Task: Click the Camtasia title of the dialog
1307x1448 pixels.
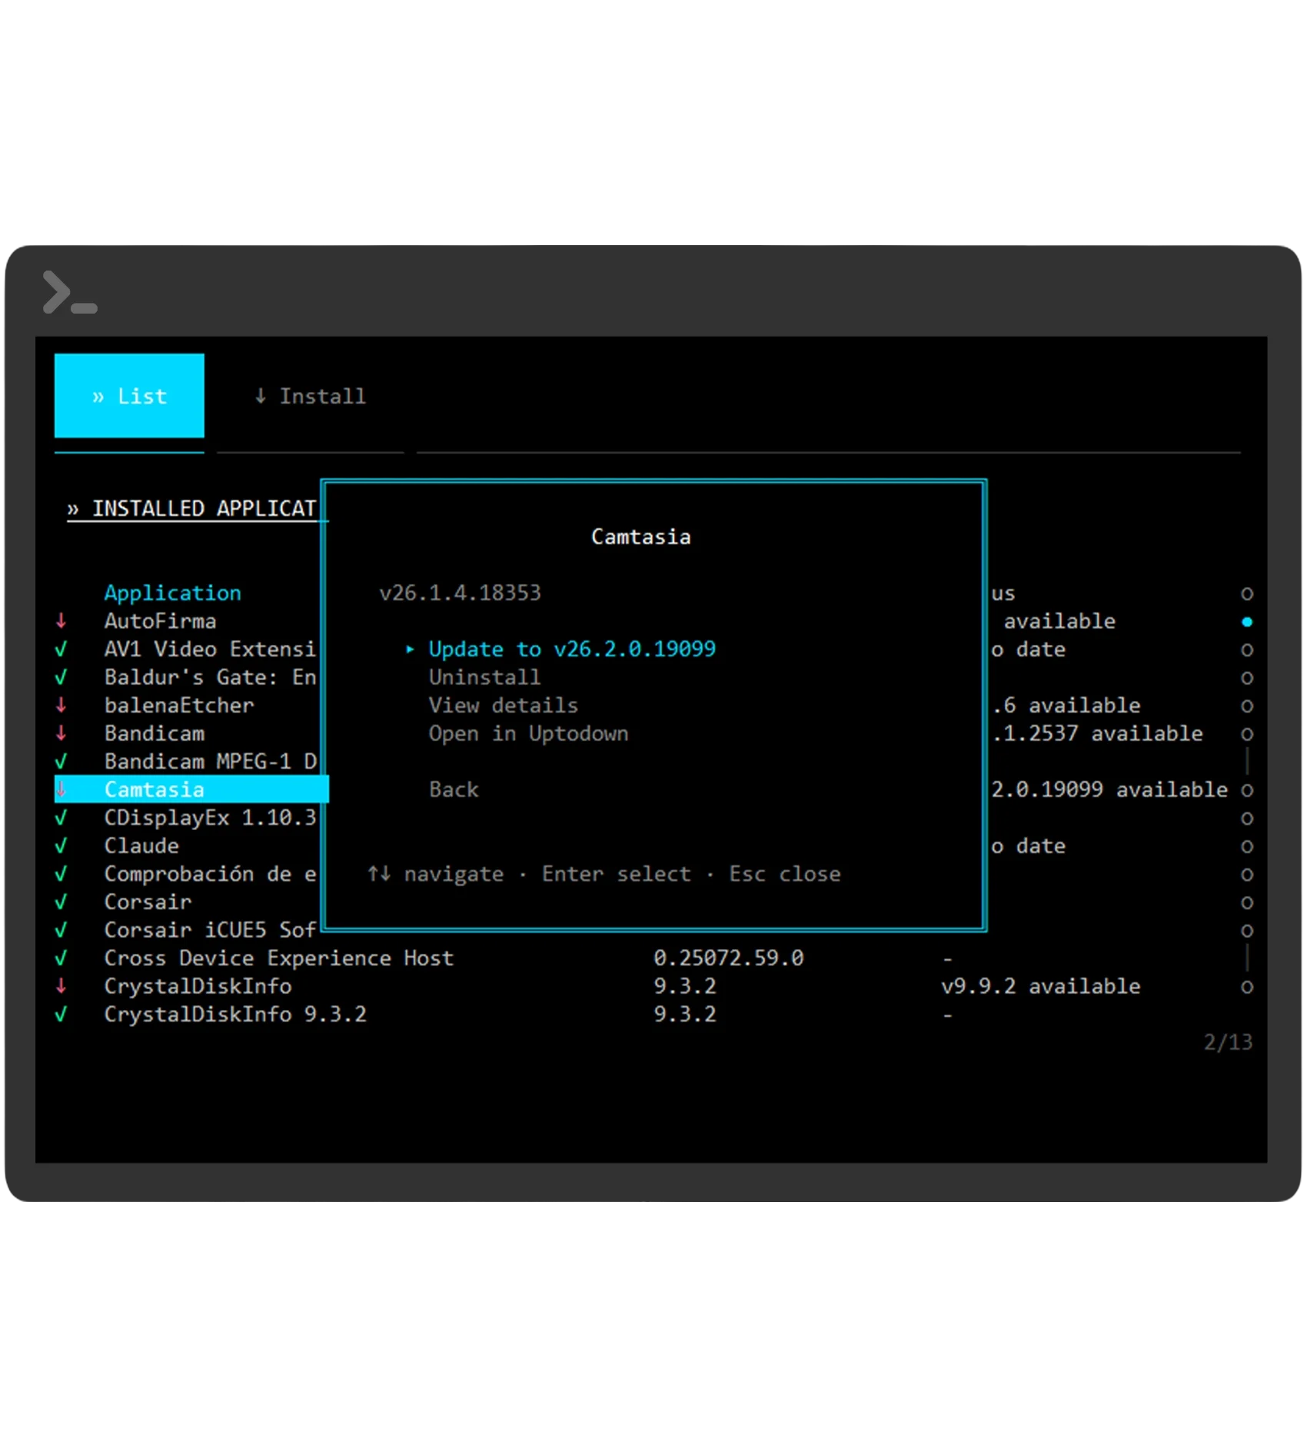Action: click(x=640, y=536)
